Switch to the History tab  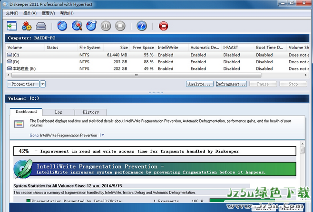(x=91, y=112)
